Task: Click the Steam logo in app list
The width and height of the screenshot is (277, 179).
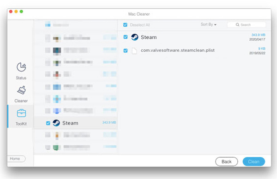Action: pyautogui.click(x=56, y=123)
